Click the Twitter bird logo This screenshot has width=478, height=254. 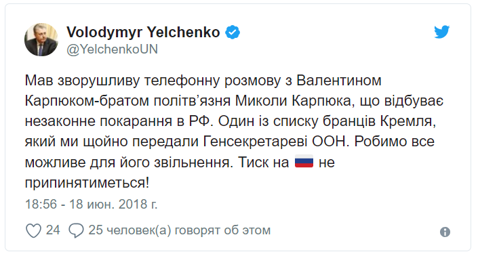(x=442, y=32)
